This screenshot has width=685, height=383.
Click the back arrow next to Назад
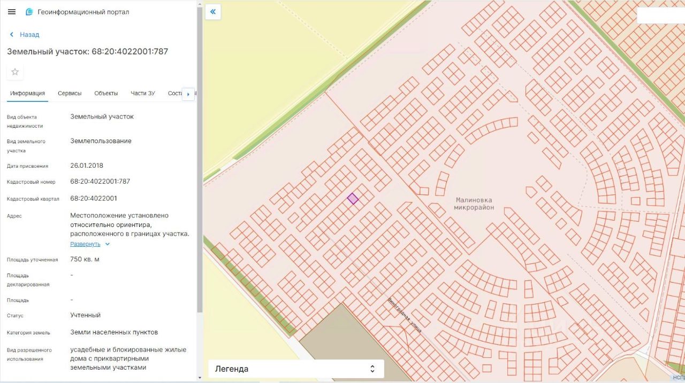(x=12, y=35)
